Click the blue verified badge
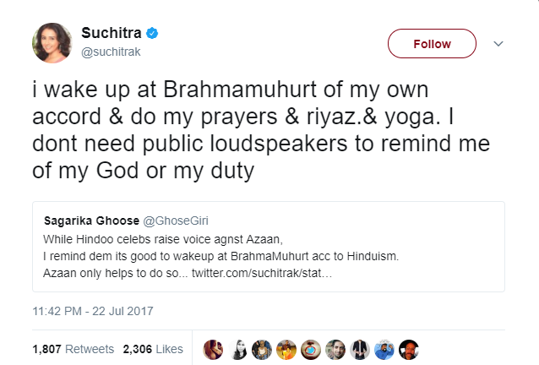This screenshot has height=365, width=539. click(x=152, y=34)
